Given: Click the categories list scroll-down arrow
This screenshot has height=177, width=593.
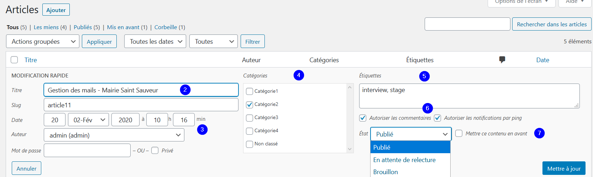Looking at the screenshot, I should click(x=350, y=149).
